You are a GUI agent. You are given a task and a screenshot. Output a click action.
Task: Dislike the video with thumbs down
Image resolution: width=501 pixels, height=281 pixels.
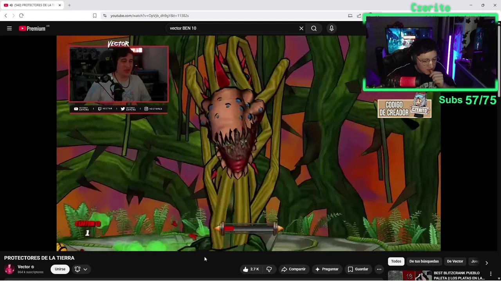click(x=269, y=269)
